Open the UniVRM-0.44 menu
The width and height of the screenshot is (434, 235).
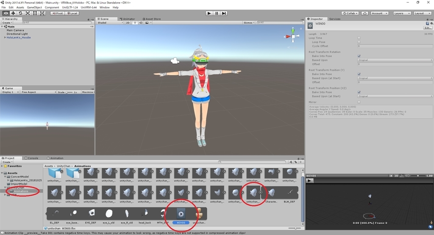[x=89, y=8]
